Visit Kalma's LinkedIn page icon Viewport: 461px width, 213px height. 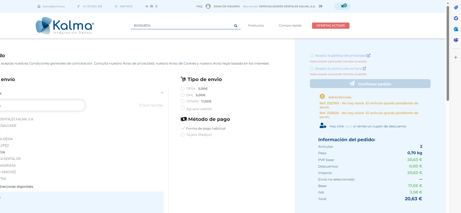[147, 6]
